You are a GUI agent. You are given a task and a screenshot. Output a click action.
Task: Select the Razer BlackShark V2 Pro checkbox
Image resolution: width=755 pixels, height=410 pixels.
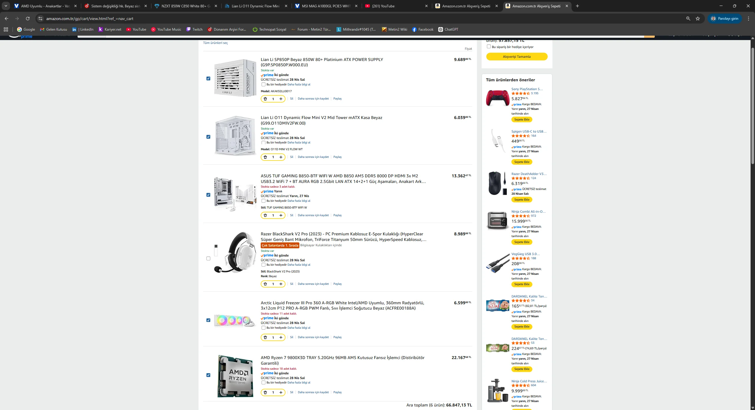209,259
